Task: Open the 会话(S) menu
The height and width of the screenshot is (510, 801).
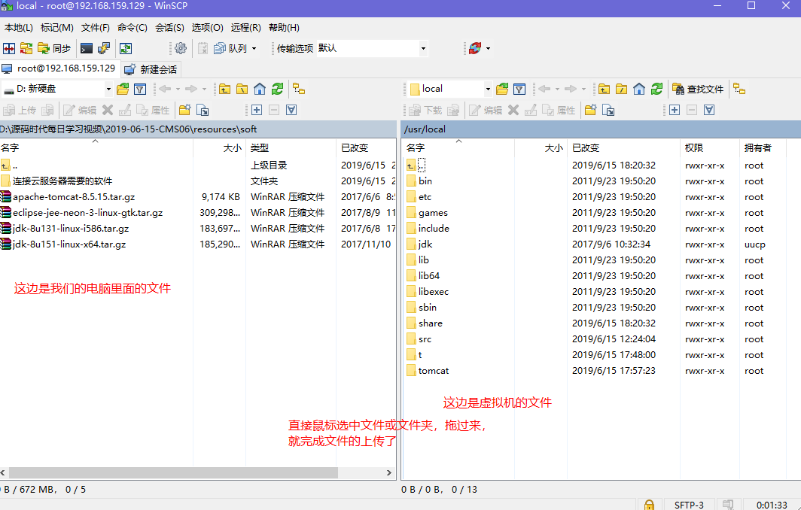Action: point(169,28)
